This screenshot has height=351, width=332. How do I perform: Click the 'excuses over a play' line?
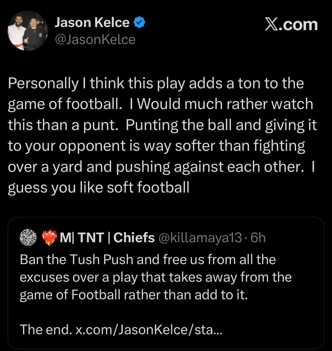coord(156,277)
